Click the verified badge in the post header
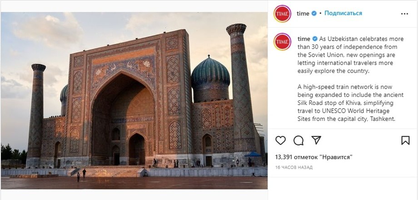Viewport: 418px width, 200px height. click(313, 14)
